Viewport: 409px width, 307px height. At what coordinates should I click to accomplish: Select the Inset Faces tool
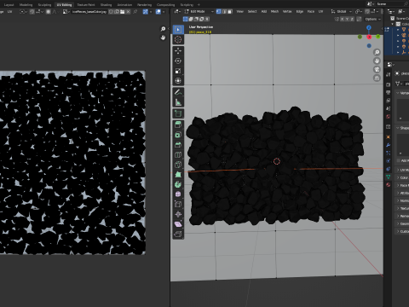tap(178, 135)
